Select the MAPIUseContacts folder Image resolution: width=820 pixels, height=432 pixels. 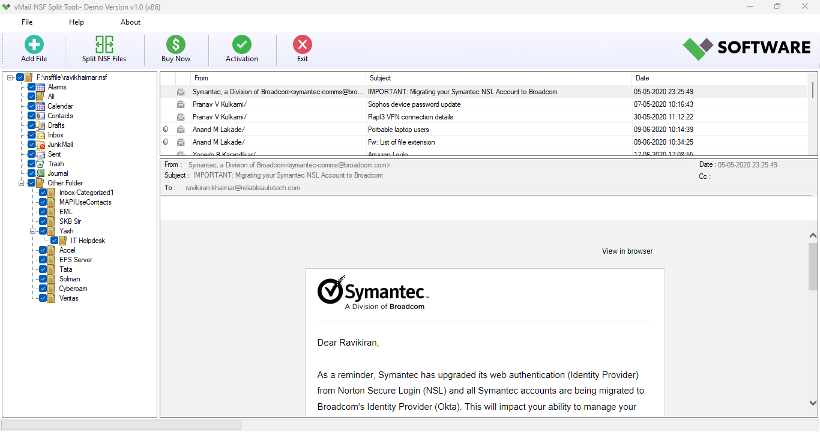85,202
